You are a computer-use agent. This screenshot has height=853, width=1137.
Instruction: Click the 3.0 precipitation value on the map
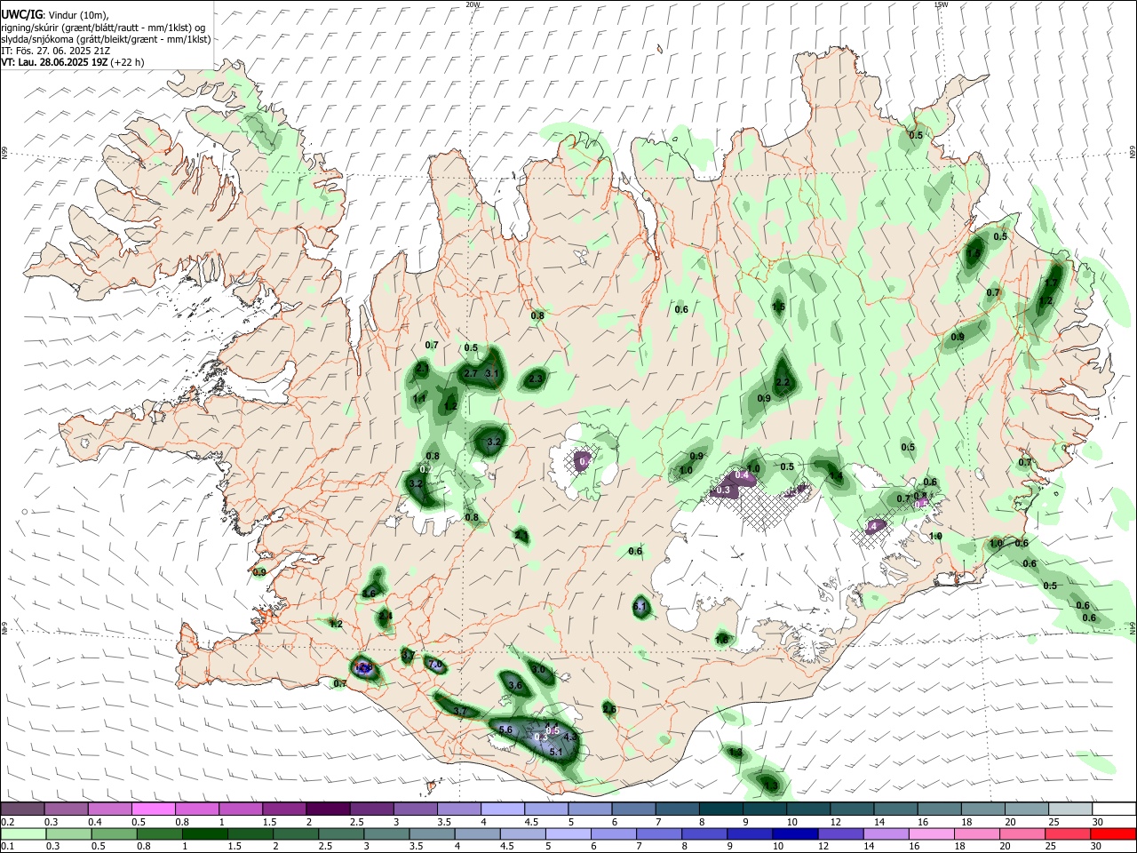click(x=538, y=669)
